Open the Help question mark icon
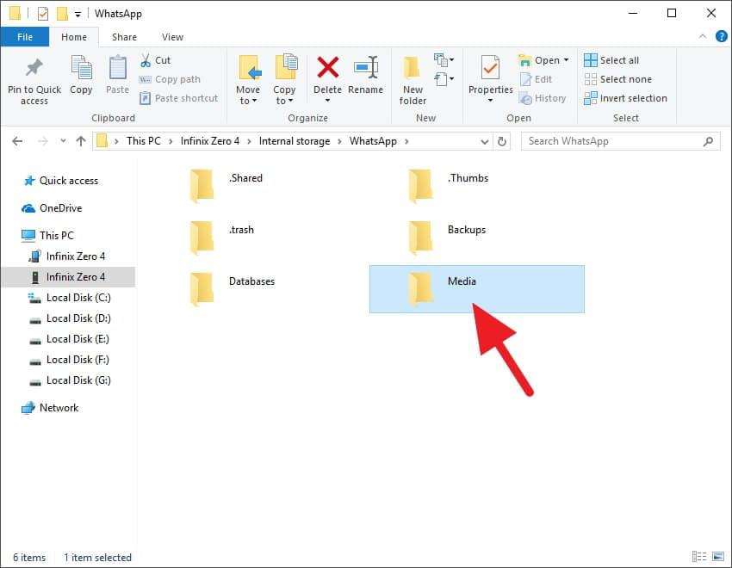The width and height of the screenshot is (732, 568). point(722,36)
